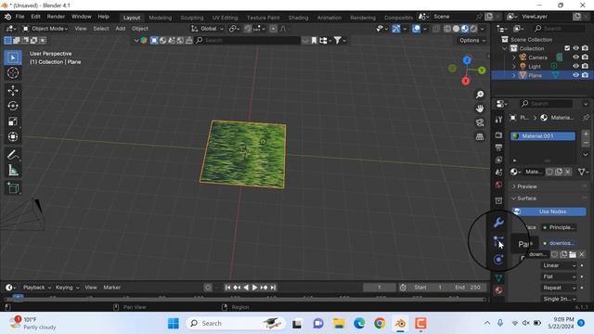Viewport: 594px width, 334px height.
Task: Jump to the timeline end frame
Action: (273, 288)
